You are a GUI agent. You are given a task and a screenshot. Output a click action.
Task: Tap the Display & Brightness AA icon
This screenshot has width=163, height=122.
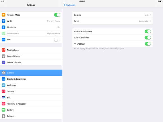click(4, 79)
